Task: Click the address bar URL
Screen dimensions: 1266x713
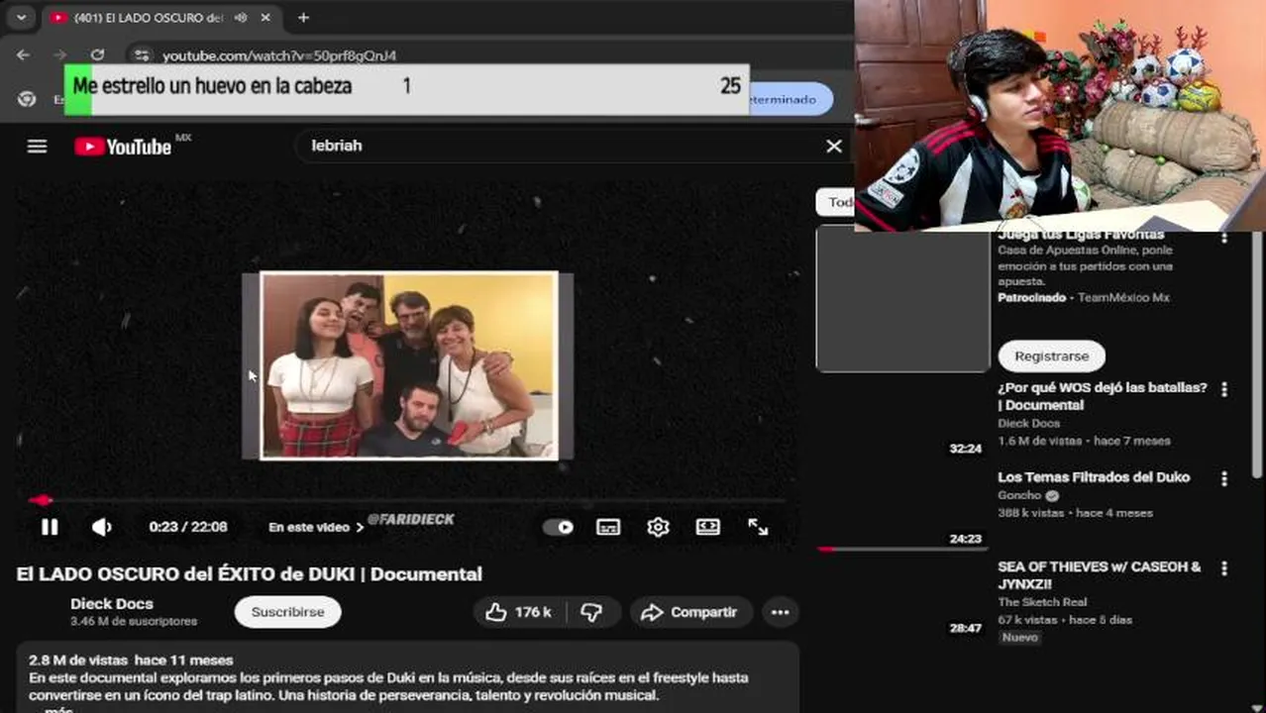Action: [x=279, y=55]
